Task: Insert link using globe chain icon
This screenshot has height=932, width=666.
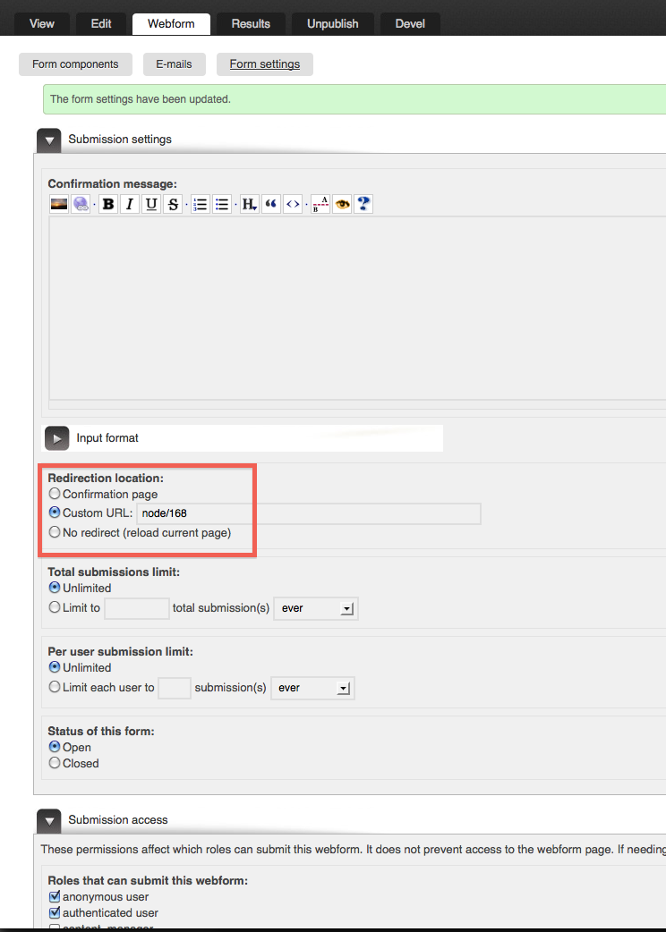Action: point(81,205)
